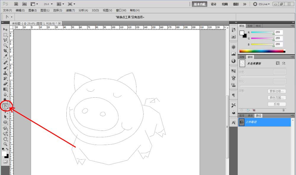Click foreground color swatch in toolbox
Viewport: 296px width, 175px height.
tap(4, 154)
